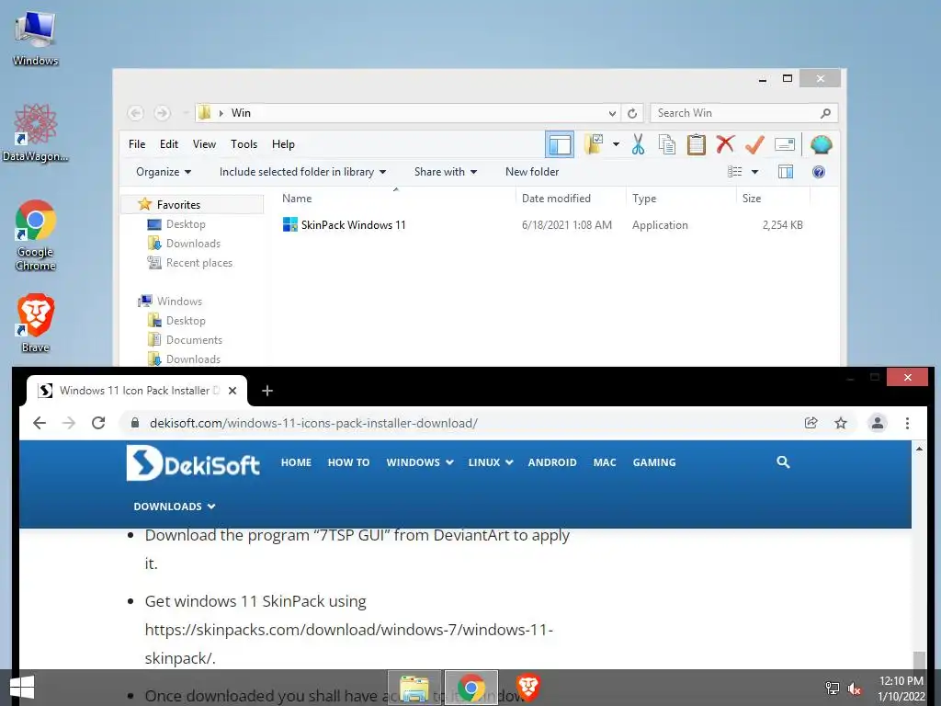Open the Chrome profile avatar
Screen dimensions: 941x706
878,423
